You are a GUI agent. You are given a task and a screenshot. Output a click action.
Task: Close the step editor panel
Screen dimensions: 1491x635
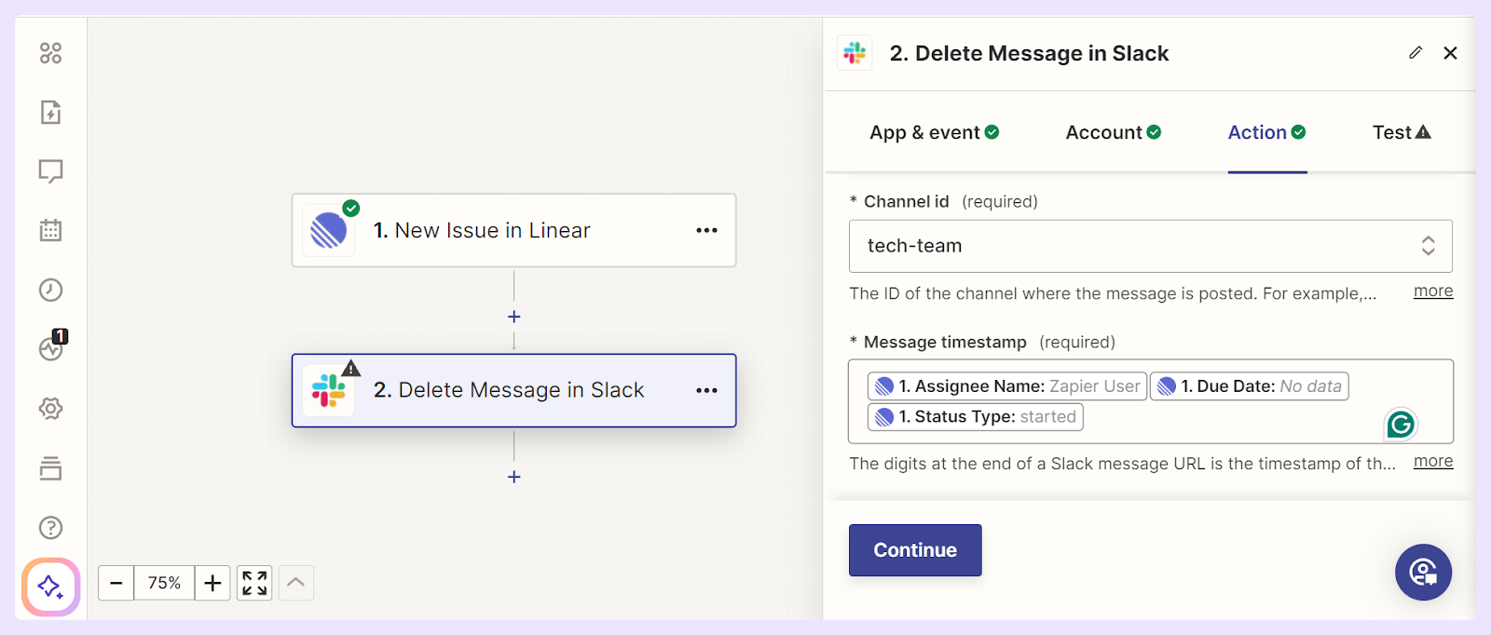click(1450, 53)
